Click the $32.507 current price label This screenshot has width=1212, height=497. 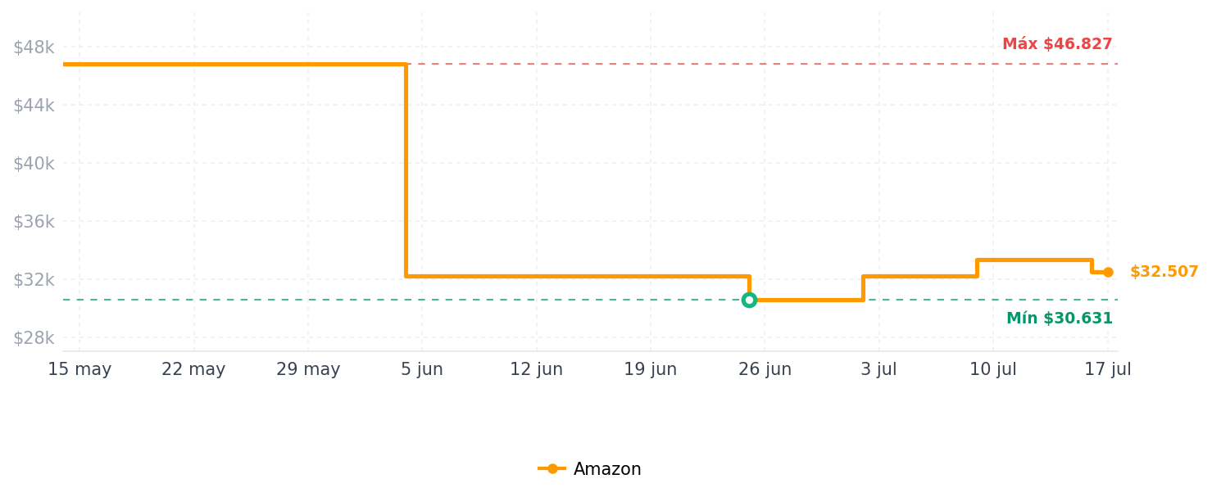pyautogui.click(x=1164, y=272)
